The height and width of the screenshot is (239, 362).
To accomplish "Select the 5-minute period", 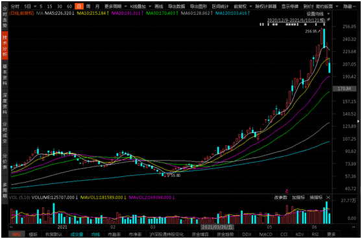I will coord(41,6).
